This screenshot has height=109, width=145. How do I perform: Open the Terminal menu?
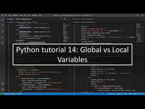[x=34, y=15]
